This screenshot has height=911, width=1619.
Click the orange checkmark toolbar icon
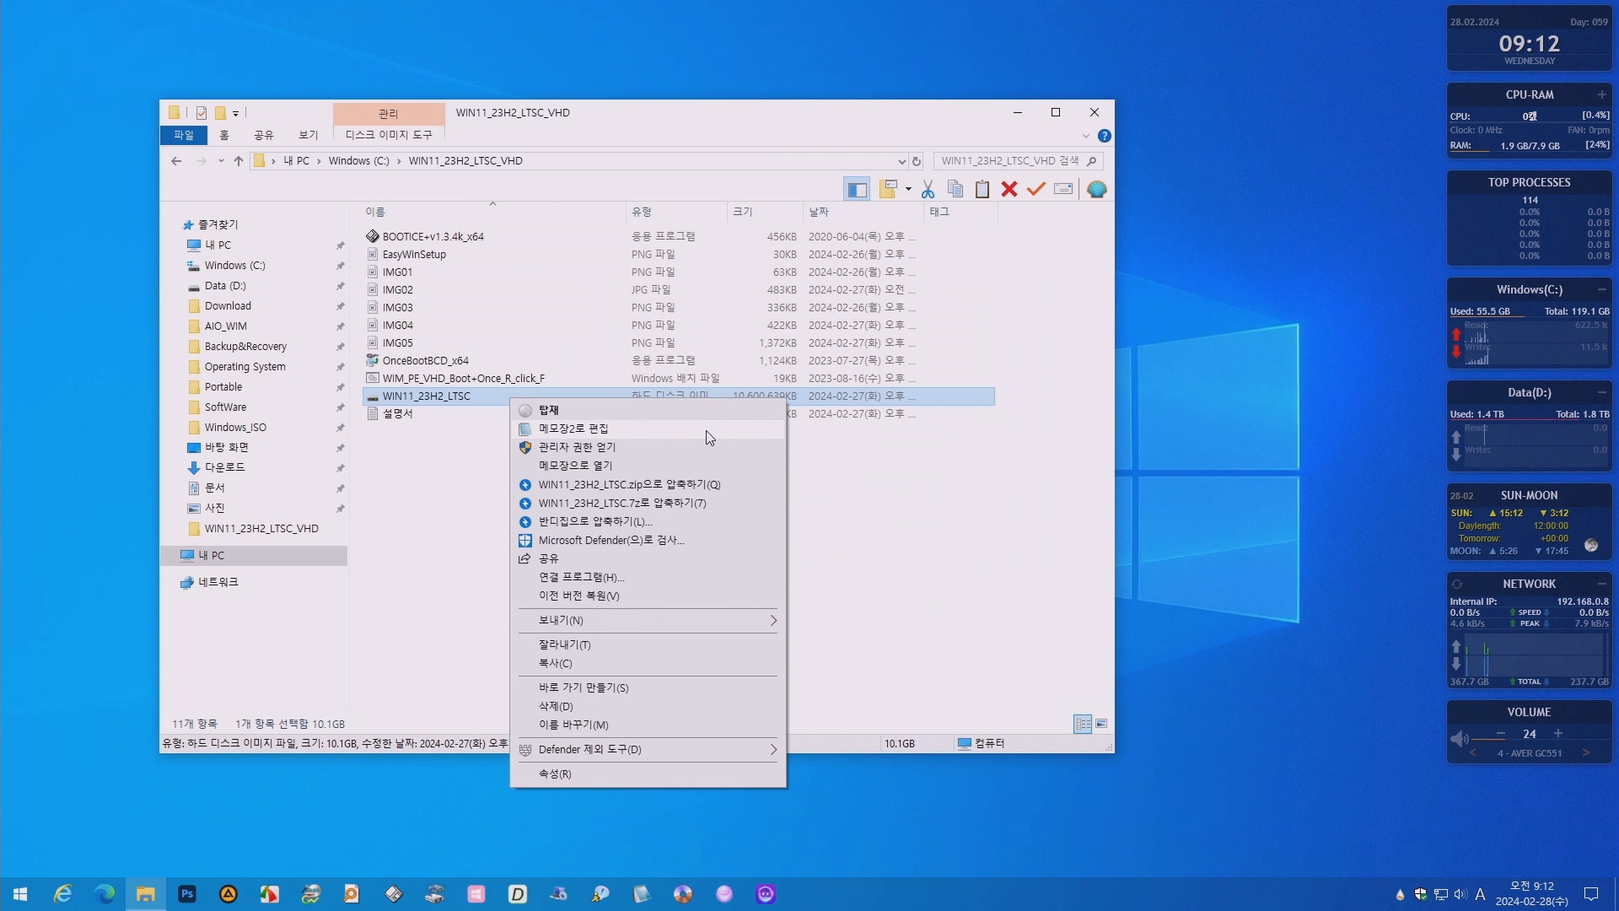point(1036,190)
